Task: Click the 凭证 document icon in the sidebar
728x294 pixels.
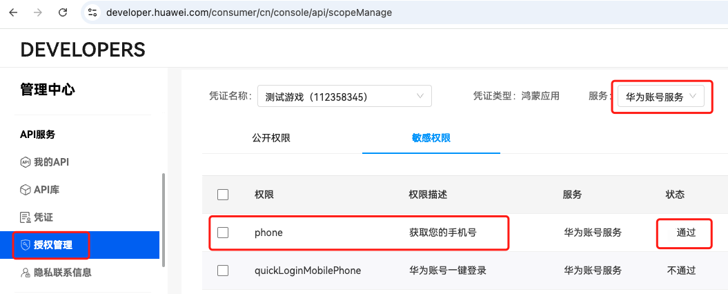Action: [25, 217]
